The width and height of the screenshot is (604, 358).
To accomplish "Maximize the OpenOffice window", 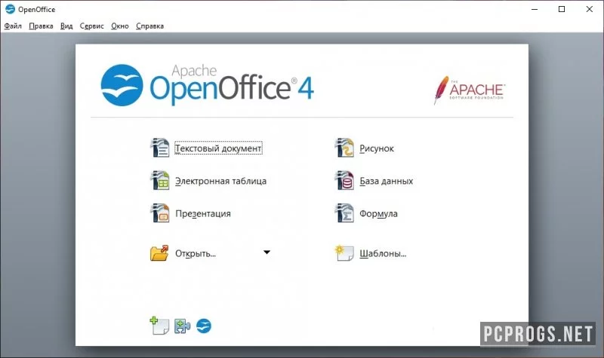I will click(x=562, y=9).
